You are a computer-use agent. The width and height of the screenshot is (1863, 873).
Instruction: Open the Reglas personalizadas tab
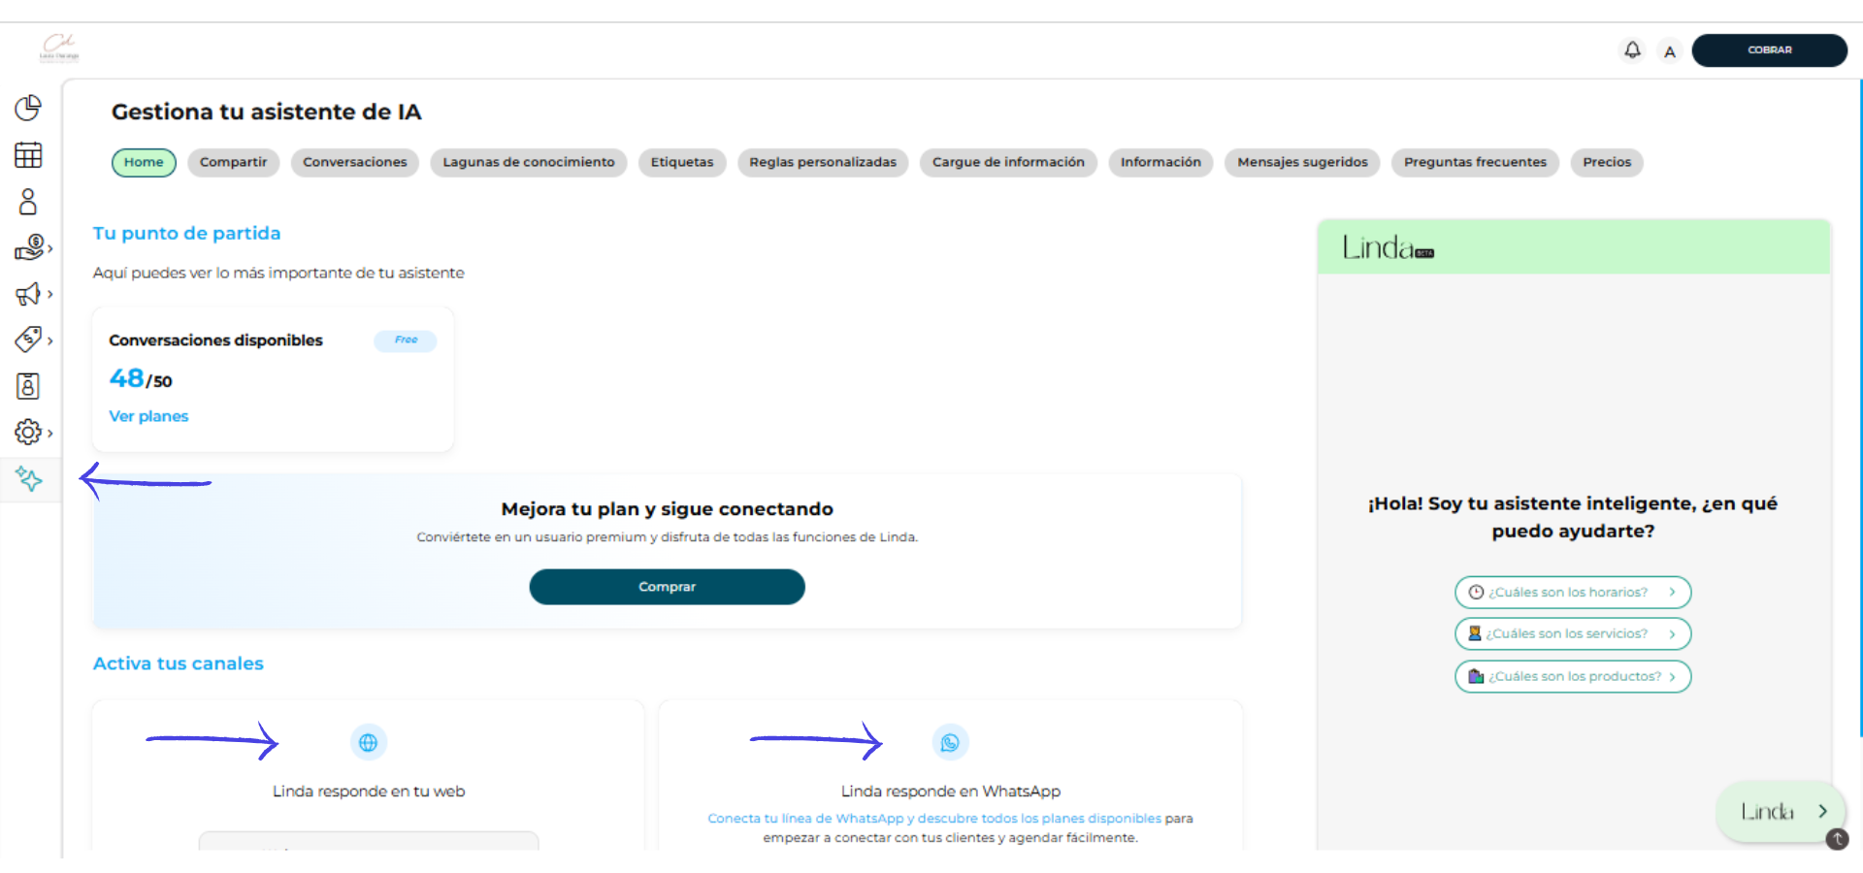(x=822, y=162)
